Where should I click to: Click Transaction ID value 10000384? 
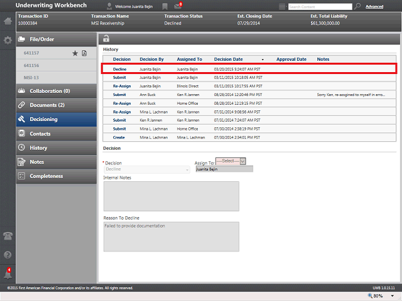(28, 23)
